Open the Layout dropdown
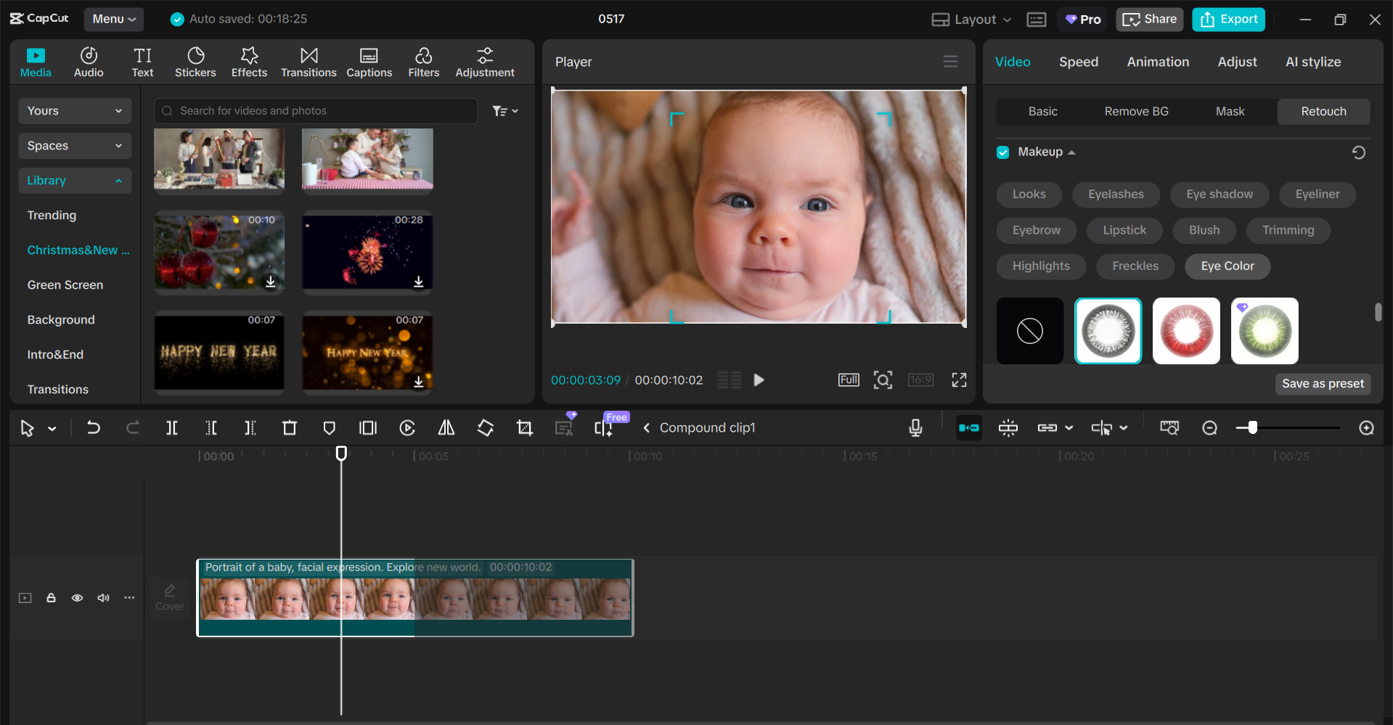This screenshot has width=1393, height=725. 970,19
